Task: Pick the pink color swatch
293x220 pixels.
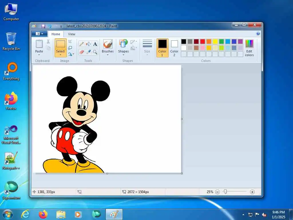Action: click(x=203, y=48)
